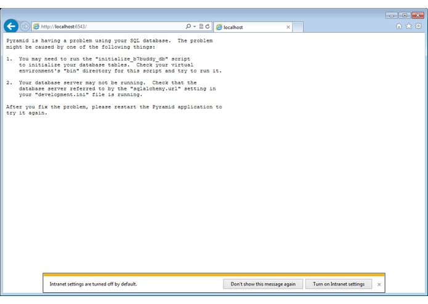Open the Tools gear menu
This screenshot has height=304, width=428.
click(x=418, y=26)
